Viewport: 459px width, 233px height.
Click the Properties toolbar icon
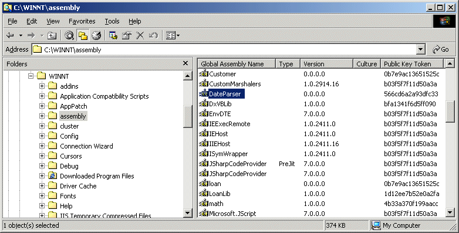click(x=126, y=35)
